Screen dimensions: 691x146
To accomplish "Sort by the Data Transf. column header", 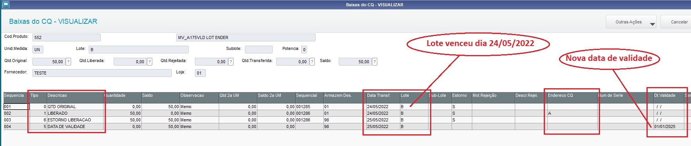I will point(383,98).
